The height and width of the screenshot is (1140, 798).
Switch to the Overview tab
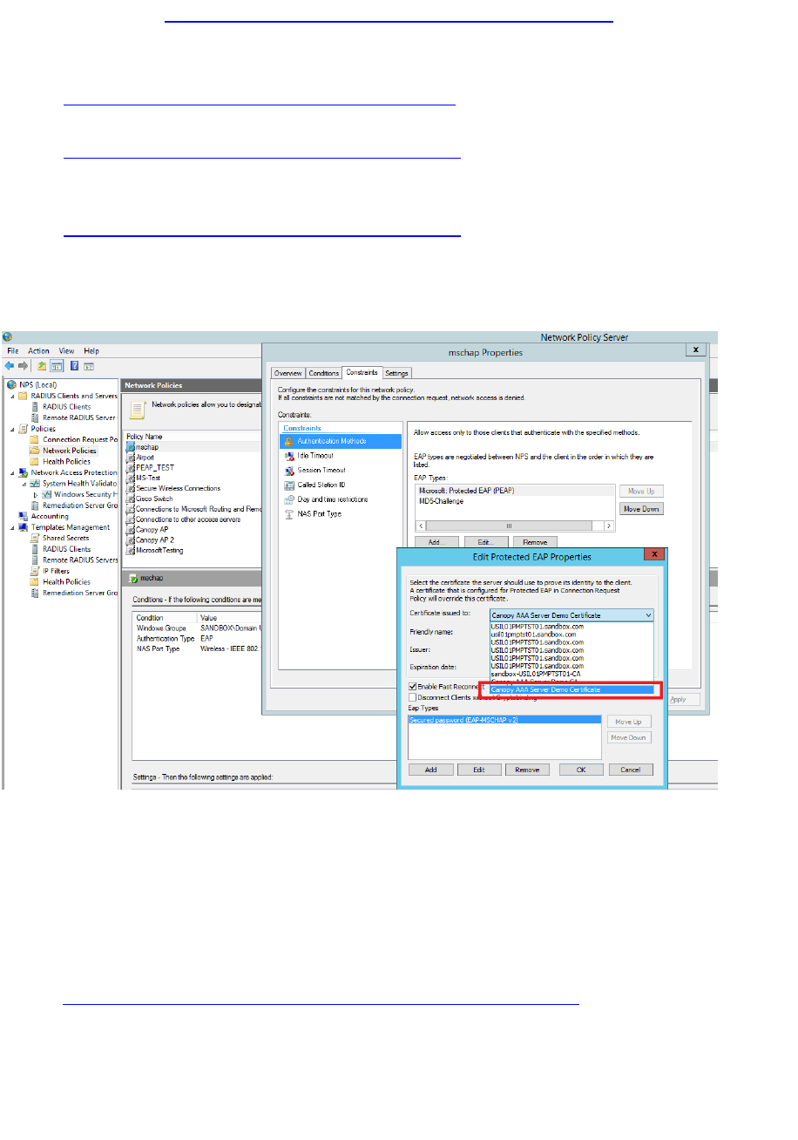[x=288, y=373]
